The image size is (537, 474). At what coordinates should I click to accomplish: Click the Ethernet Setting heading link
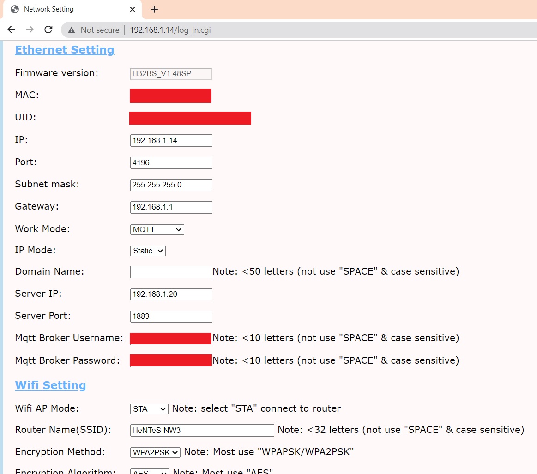tap(65, 50)
